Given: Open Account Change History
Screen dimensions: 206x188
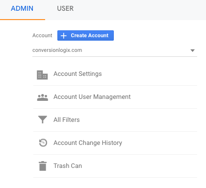Looking at the screenshot, I should [88, 143].
